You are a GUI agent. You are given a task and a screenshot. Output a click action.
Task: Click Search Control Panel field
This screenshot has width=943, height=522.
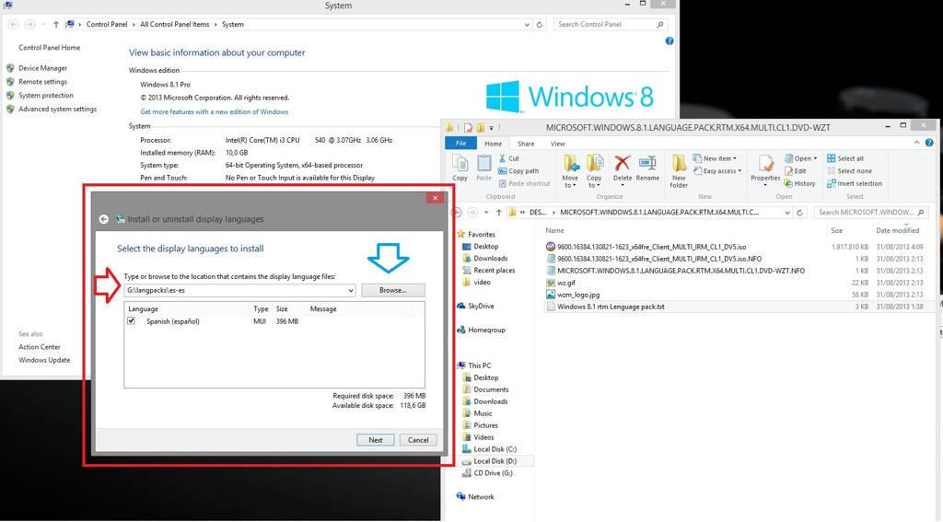[610, 25]
